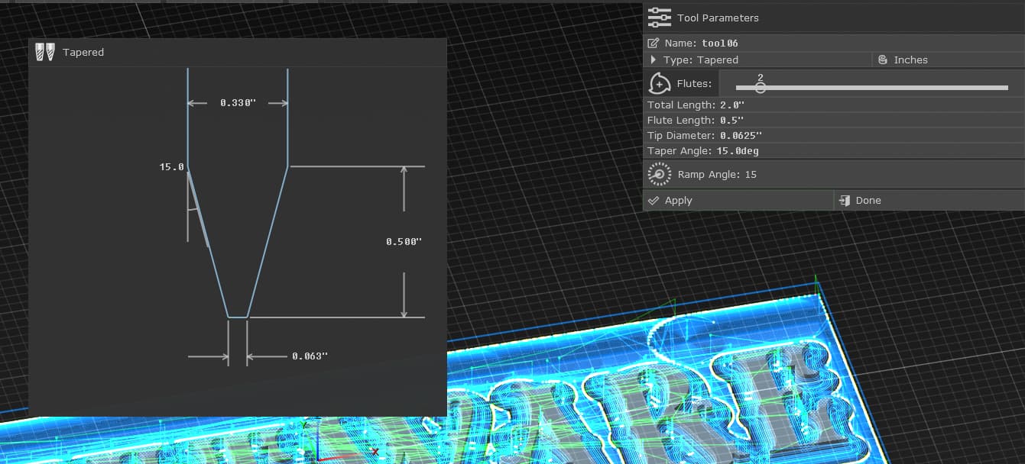Image resolution: width=1025 pixels, height=464 pixels.
Task: Click the pencil icon beside Name
Action: click(x=654, y=43)
